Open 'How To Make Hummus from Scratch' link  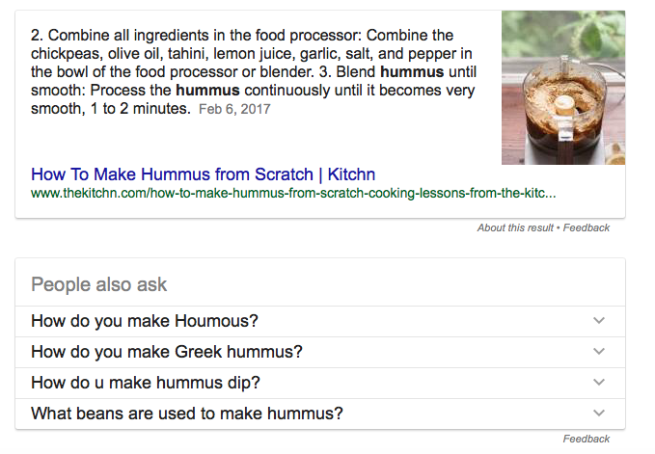click(203, 174)
